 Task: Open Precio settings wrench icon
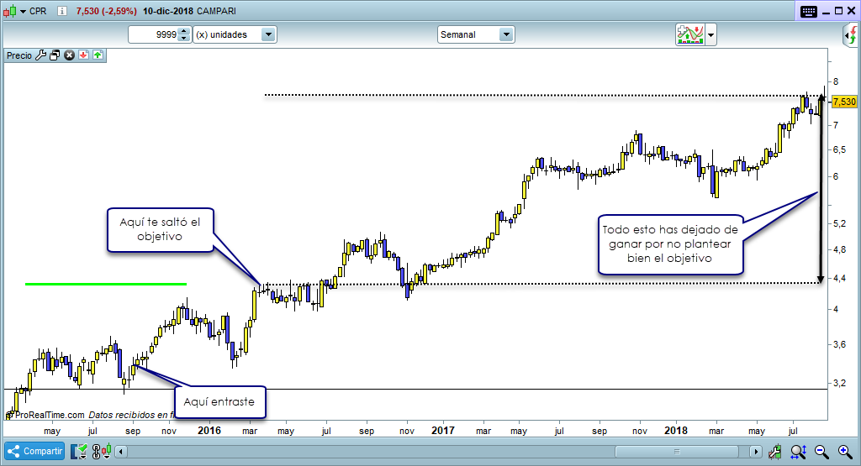[40, 55]
